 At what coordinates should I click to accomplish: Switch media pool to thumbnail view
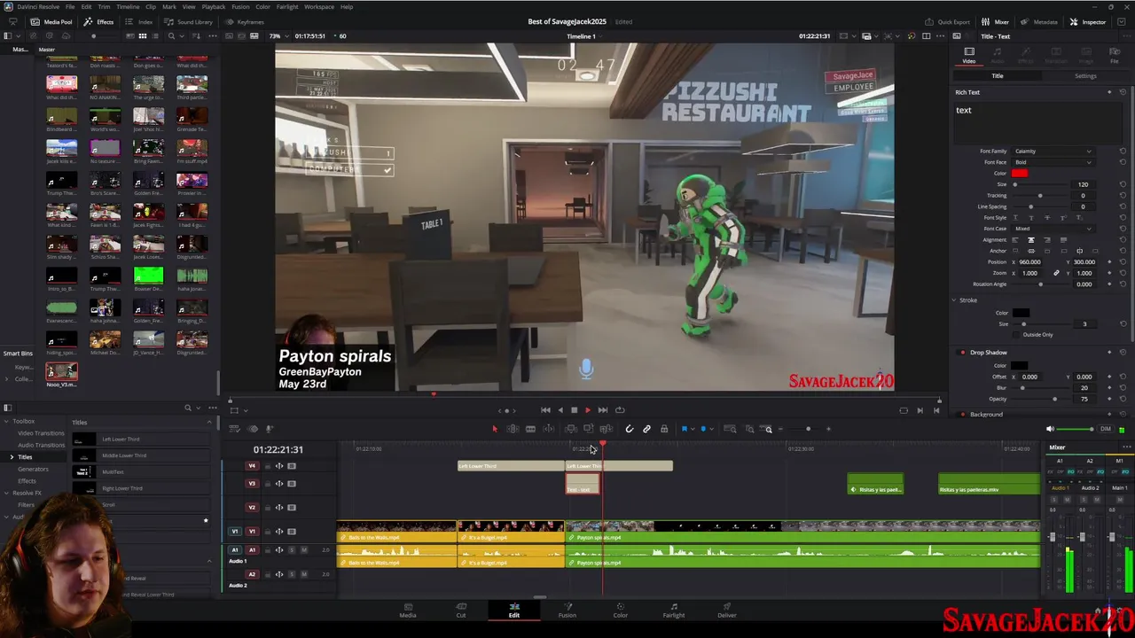tap(142, 36)
